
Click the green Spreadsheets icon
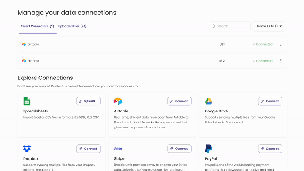point(27,101)
